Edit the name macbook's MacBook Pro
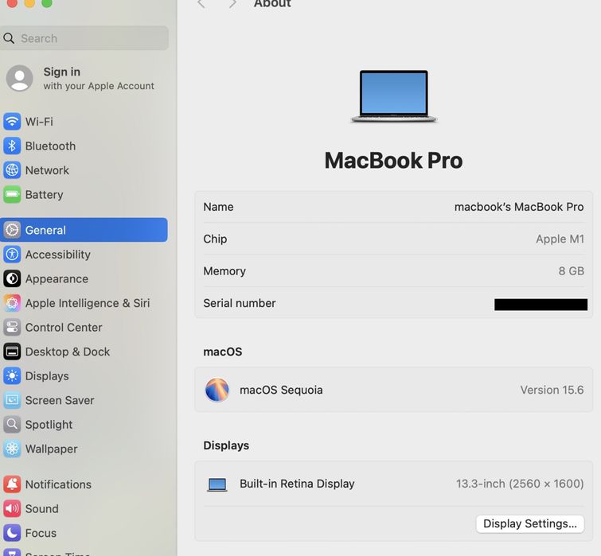 click(x=519, y=207)
